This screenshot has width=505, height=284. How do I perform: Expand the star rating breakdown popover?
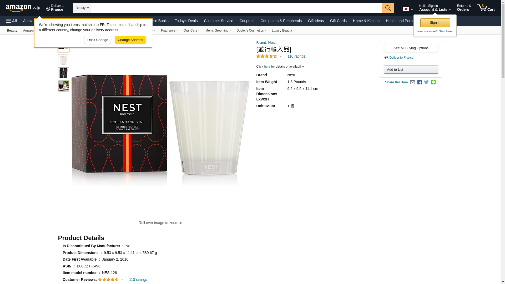pyautogui.click(x=280, y=56)
